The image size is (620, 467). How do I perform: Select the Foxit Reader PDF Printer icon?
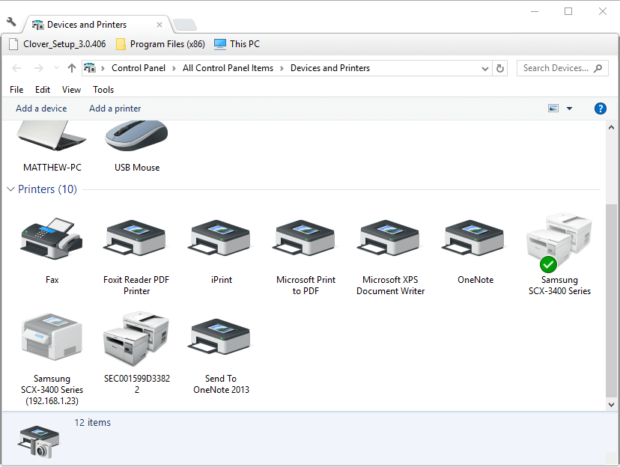coord(136,238)
